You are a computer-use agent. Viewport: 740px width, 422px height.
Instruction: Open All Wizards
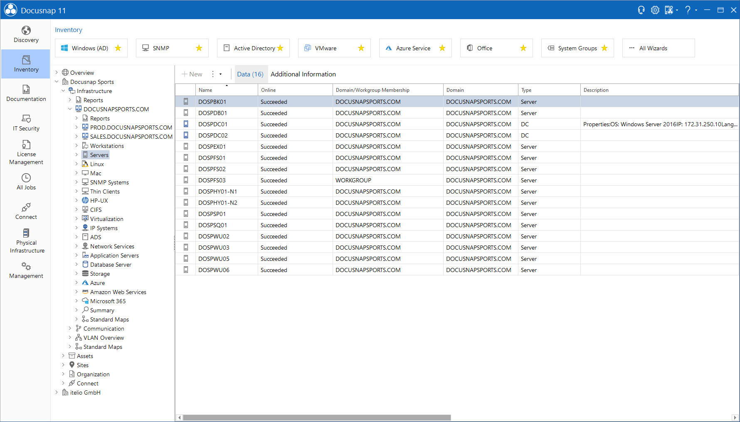(659, 48)
